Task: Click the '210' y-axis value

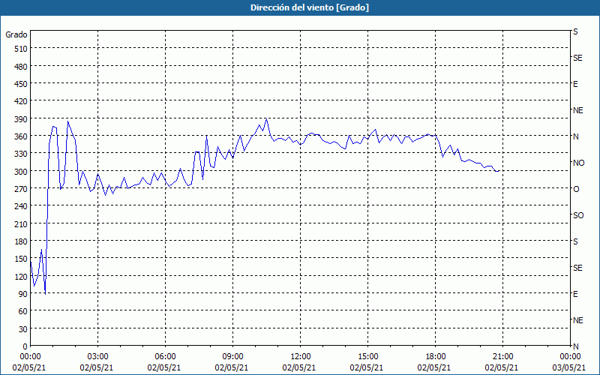Action: pos(21,224)
